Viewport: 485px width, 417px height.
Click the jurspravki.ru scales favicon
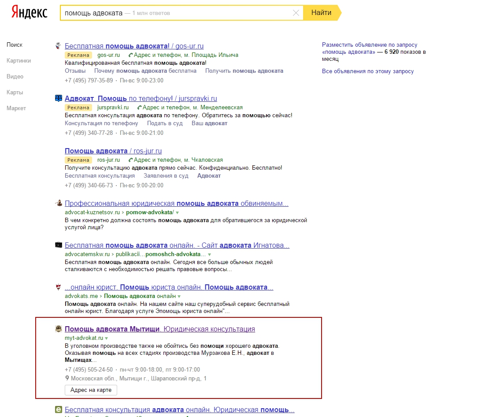(x=58, y=98)
